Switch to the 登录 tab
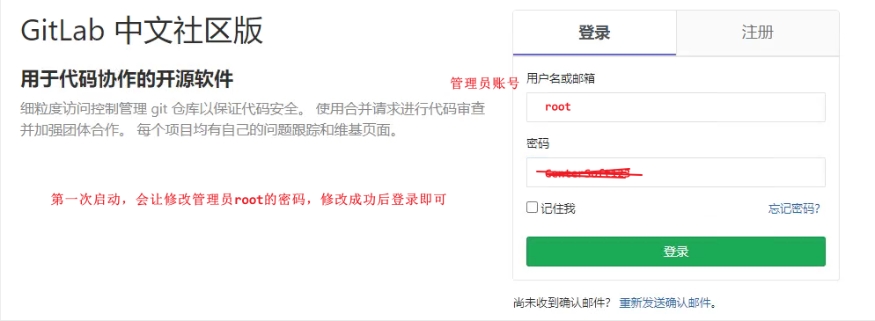This screenshot has width=875, height=321. 594,33
